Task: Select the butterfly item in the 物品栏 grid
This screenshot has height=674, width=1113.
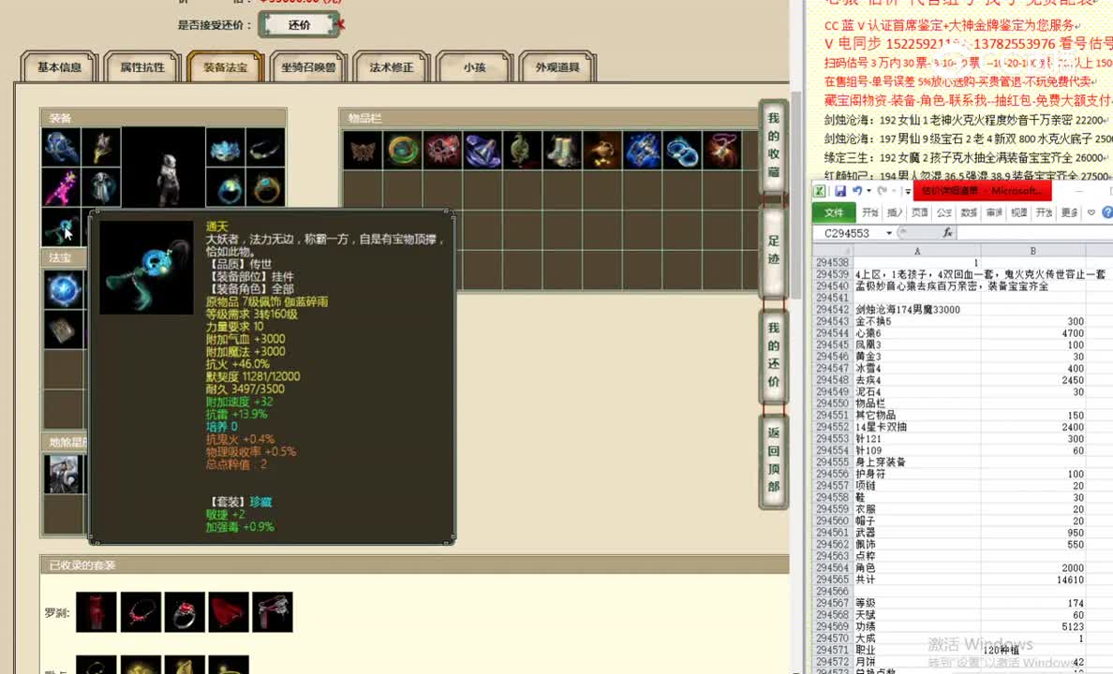Action: point(364,149)
